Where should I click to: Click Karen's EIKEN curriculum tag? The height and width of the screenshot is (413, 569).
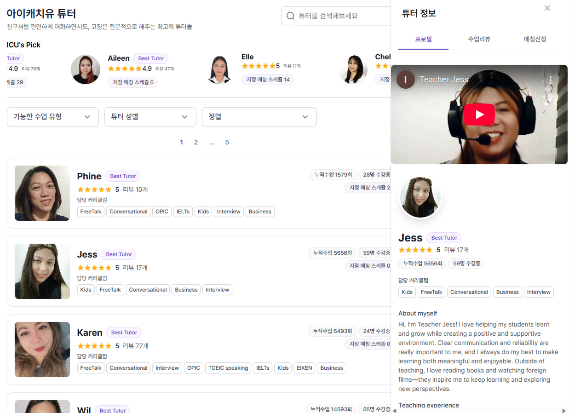[305, 368]
